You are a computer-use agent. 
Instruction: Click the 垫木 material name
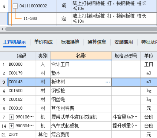[x=56, y=73]
